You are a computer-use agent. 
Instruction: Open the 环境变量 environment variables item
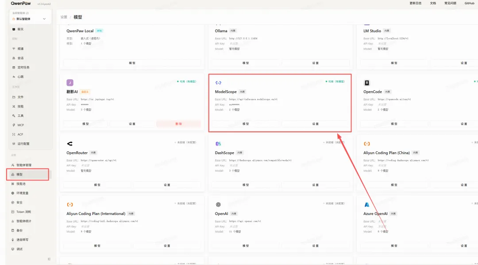click(29, 193)
